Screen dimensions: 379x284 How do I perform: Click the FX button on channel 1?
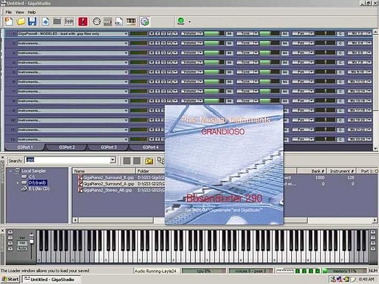[171, 33]
